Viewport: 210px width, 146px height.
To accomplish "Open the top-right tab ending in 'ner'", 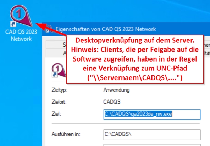I will [x=207, y=45].
